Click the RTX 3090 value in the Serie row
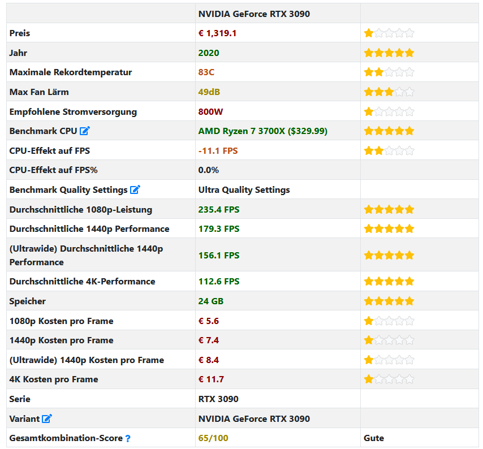 218,399
